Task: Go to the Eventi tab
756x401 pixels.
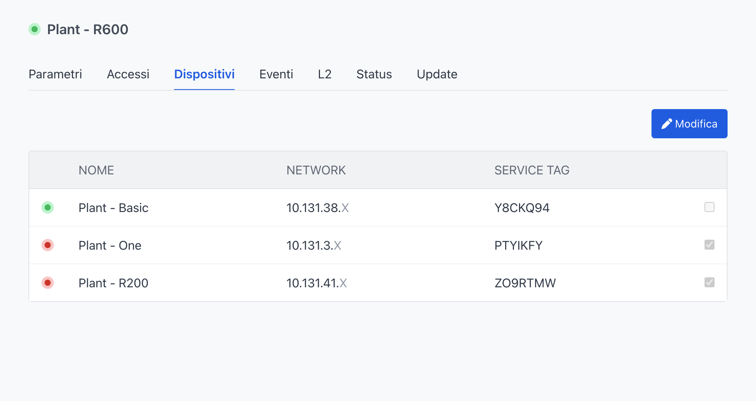Action: click(x=276, y=74)
